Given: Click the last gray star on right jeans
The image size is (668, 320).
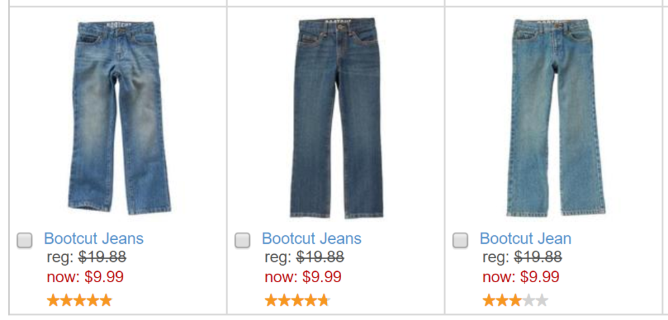Looking at the screenshot, I should pyautogui.click(x=542, y=300).
